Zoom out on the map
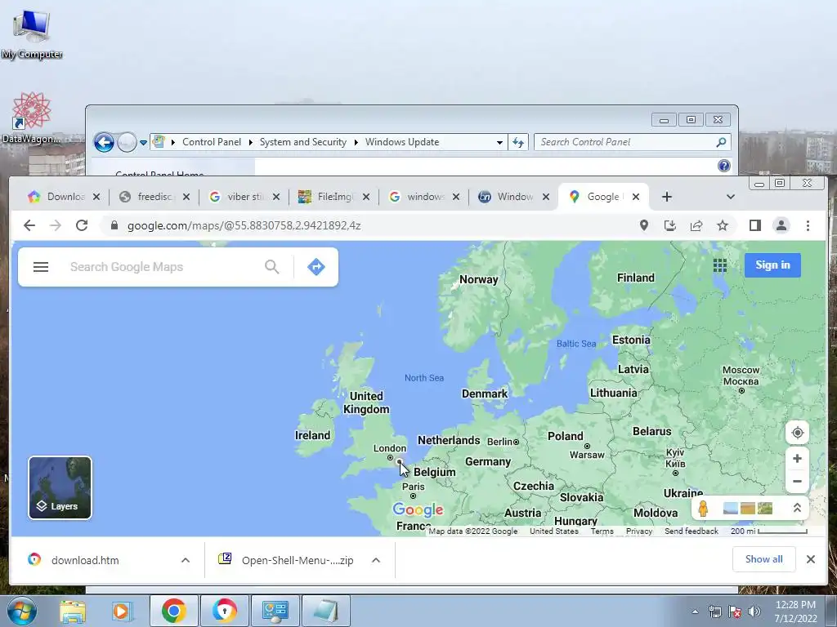The height and width of the screenshot is (627, 837). (797, 481)
